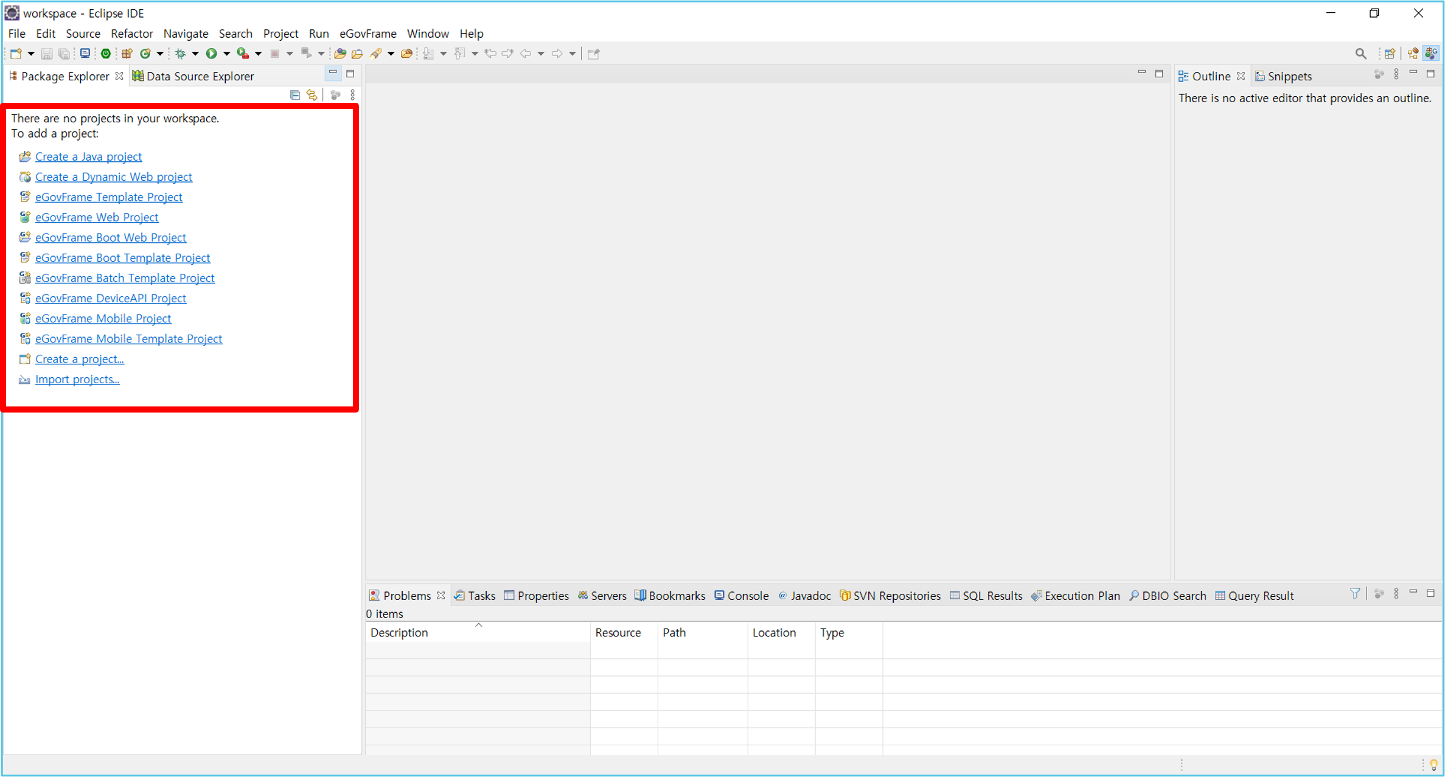The height and width of the screenshot is (777, 1445).
Task: Click the Previous Annotation icon
Action: click(x=460, y=54)
